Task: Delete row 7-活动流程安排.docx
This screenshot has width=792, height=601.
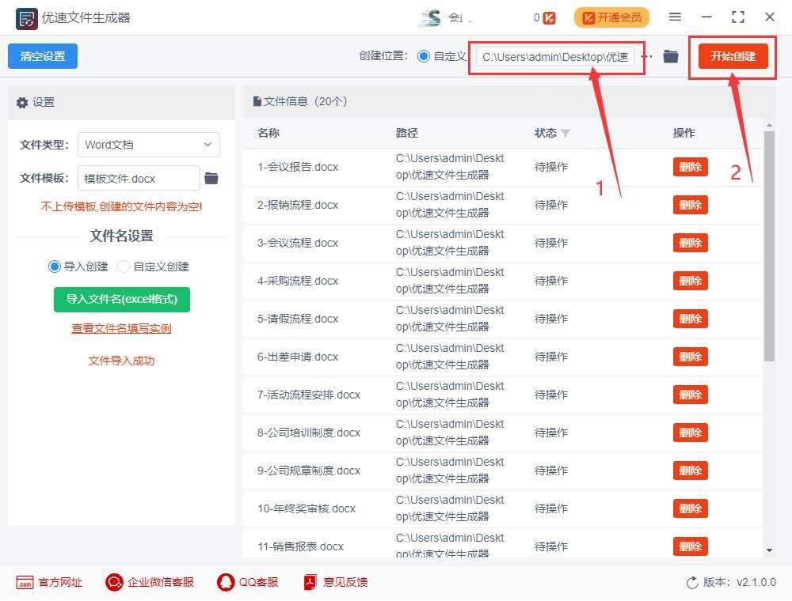Action: tap(690, 395)
